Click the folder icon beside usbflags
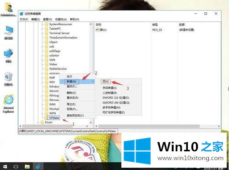Viewport: 229px width, 170px height. point(46,51)
